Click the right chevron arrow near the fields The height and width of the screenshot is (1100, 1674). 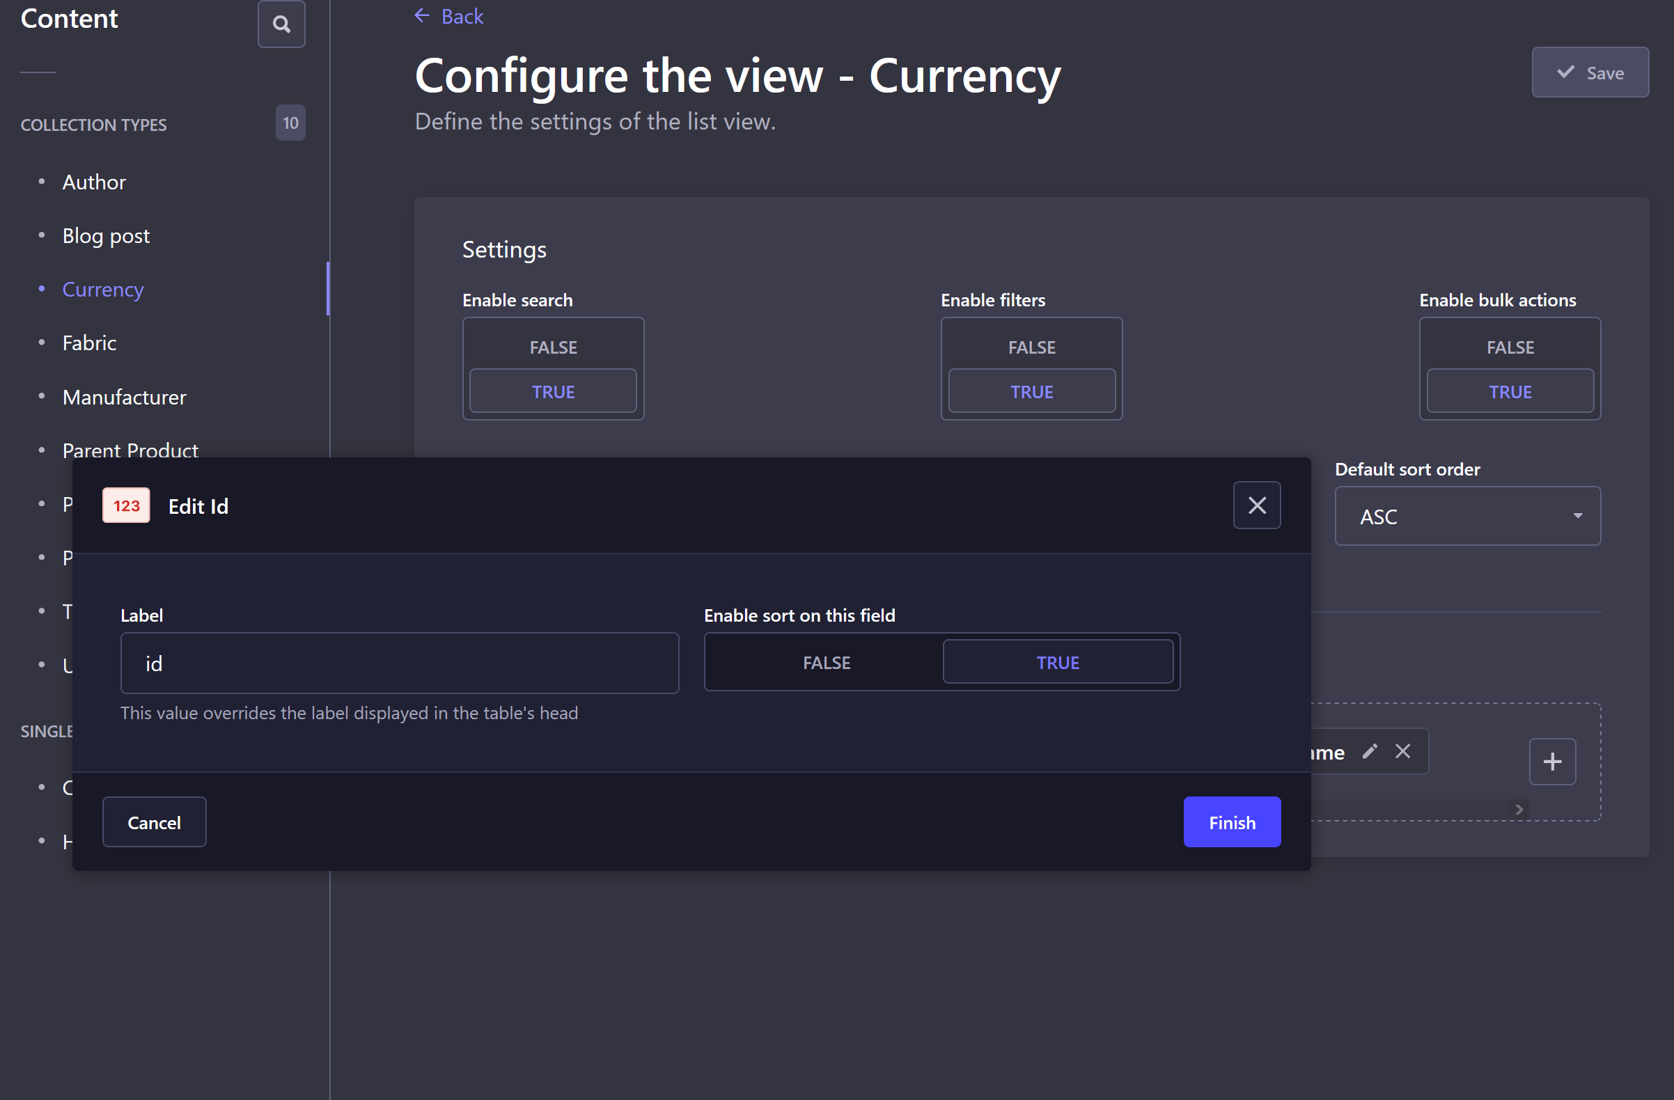(x=1518, y=809)
